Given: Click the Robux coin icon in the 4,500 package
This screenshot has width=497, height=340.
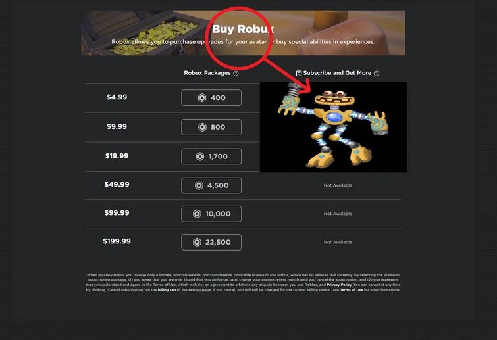Looking at the screenshot, I should click(199, 185).
